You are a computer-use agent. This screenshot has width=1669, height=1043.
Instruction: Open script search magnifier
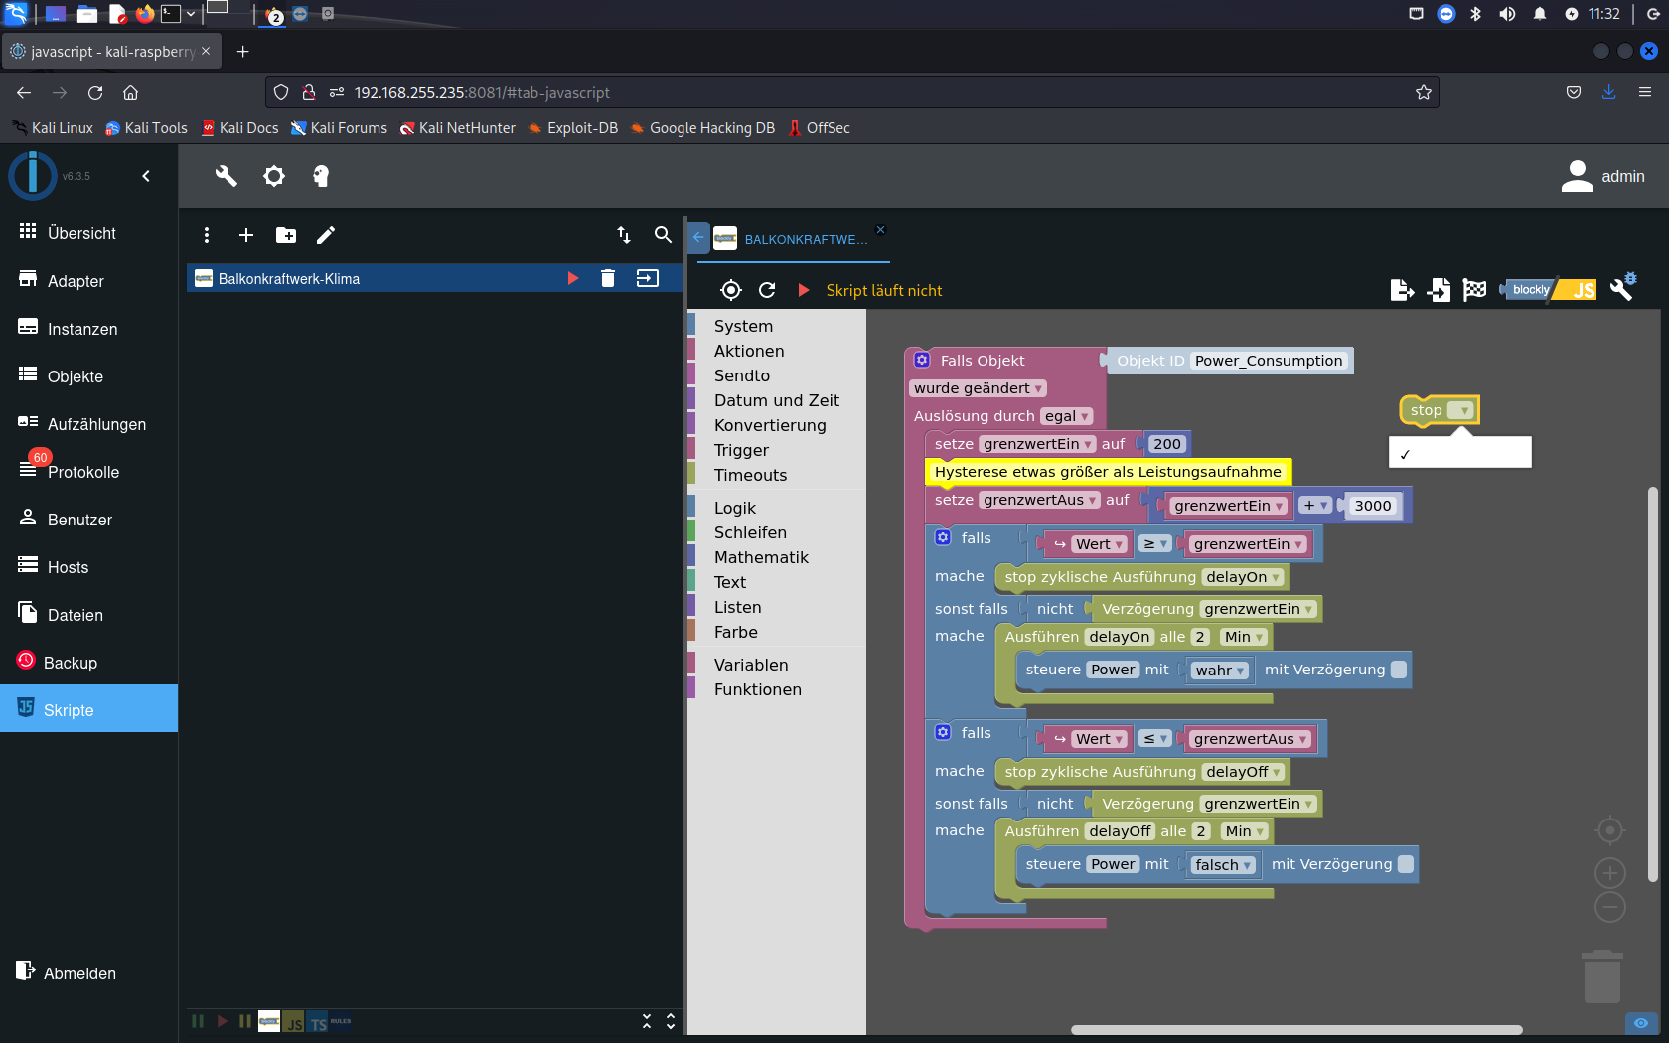click(663, 235)
